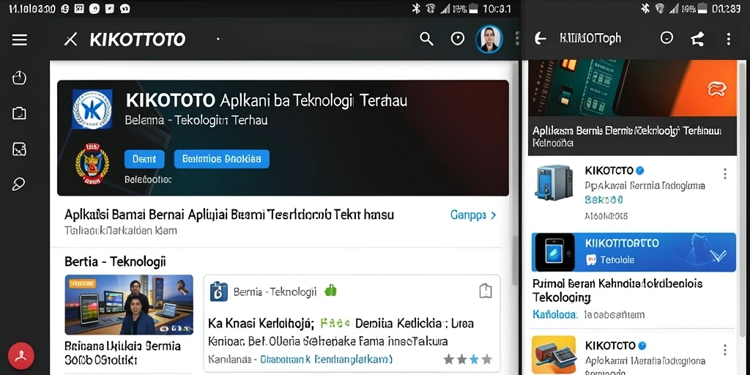This screenshot has height=375, width=750.
Task: Click the blue K logo in banner
Action: point(92,109)
